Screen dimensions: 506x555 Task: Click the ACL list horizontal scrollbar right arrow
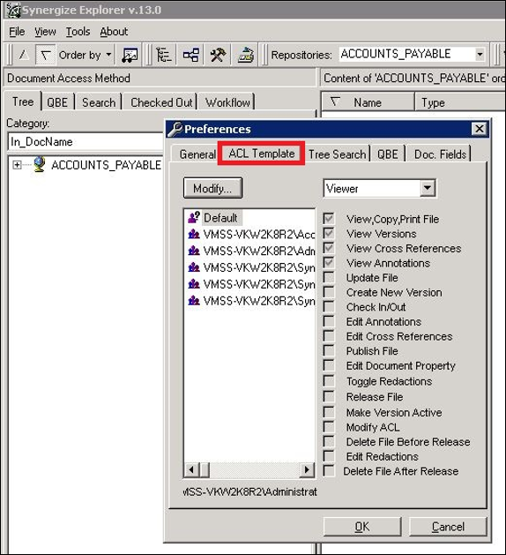click(307, 470)
